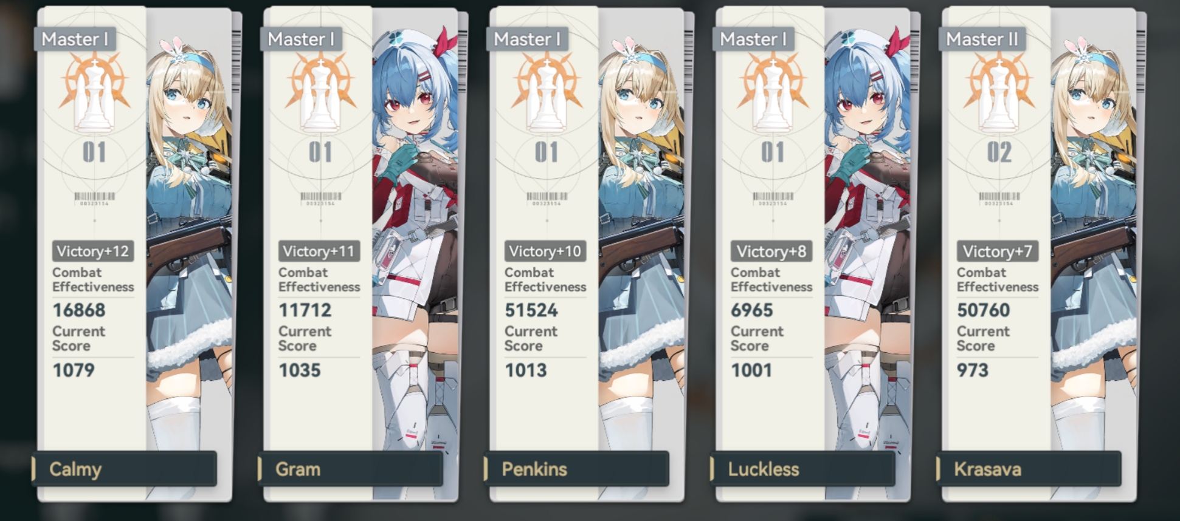Open the Luckless player name bar

click(803, 469)
